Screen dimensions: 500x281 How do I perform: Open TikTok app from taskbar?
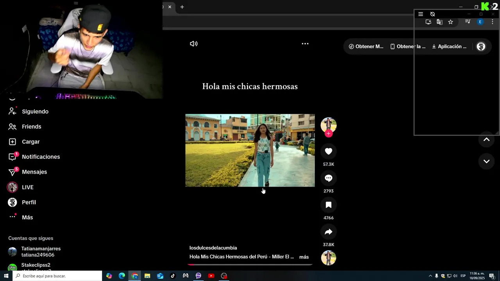pos(173,276)
